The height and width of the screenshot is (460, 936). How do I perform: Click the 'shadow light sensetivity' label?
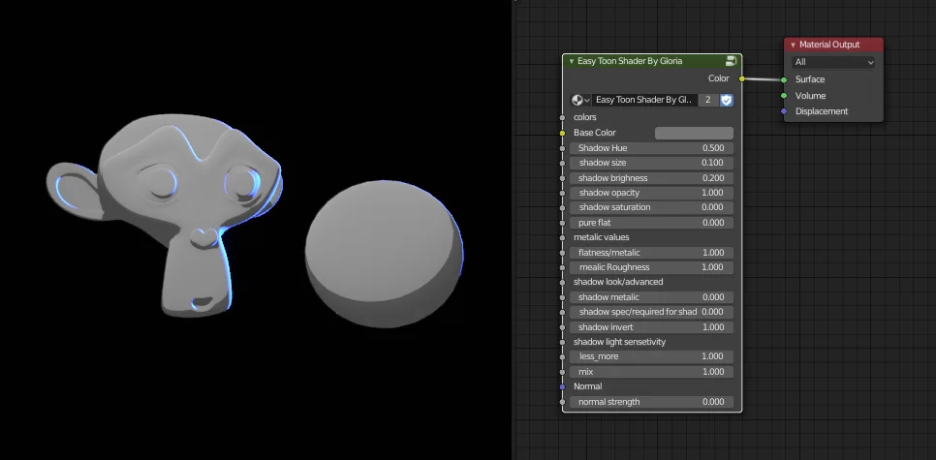pos(619,342)
